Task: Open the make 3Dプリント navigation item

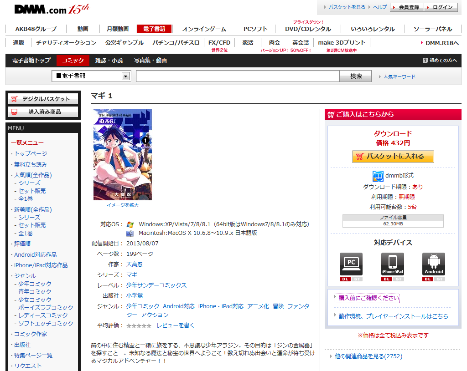Action: 342,42
